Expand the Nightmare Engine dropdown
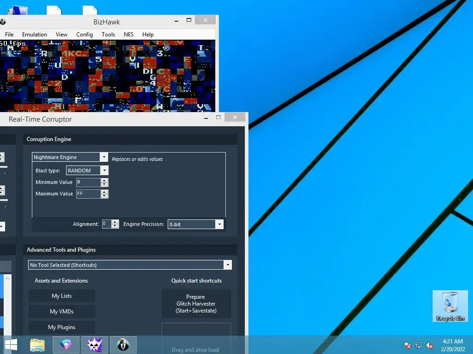 point(104,157)
